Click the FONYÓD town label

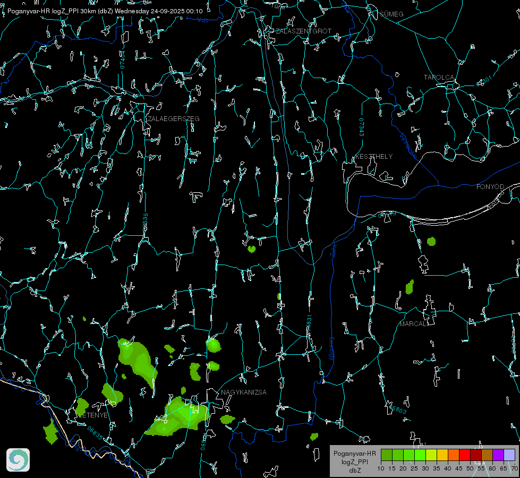coord(490,187)
